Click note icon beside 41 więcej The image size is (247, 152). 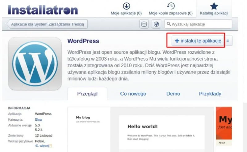pyautogui.click(x=51, y=146)
